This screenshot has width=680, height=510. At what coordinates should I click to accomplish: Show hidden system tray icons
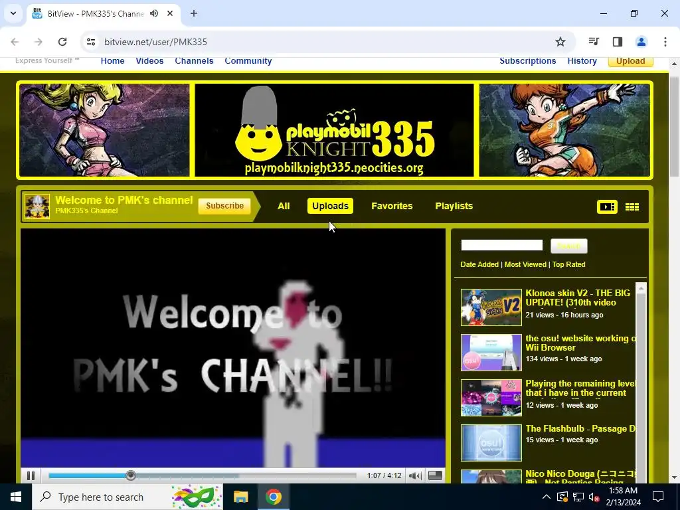[547, 497]
